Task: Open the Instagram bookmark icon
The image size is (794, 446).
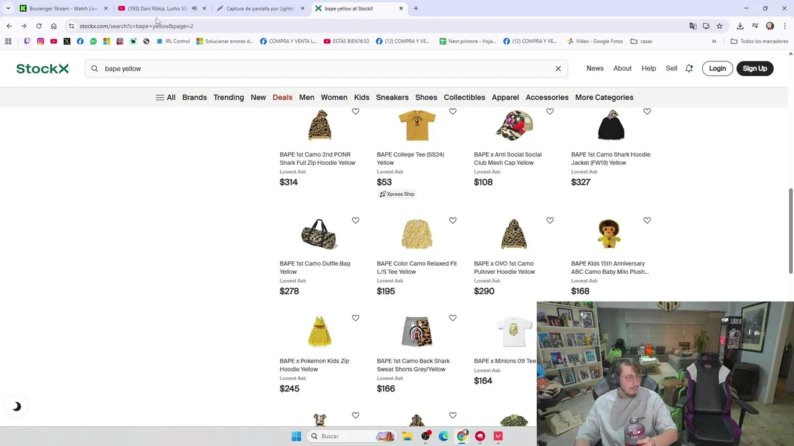Action: coord(40,42)
